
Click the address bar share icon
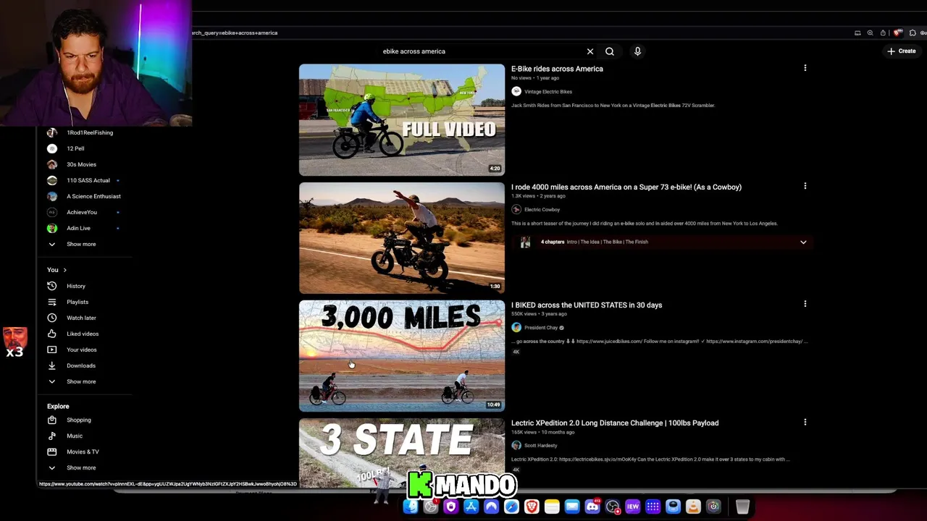click(x=883, y=33)
